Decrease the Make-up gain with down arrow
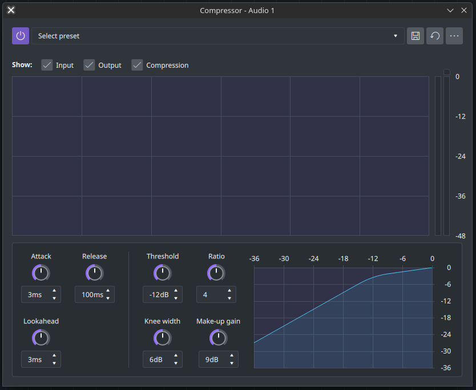Image resolution: width=476 pixels, height=390 pixels. [232, 363]
